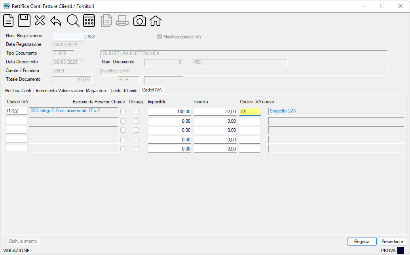Open the calculator toolbar icon
Image resolution: width=410 pixels, height=255 pixels.
[89, 21]
